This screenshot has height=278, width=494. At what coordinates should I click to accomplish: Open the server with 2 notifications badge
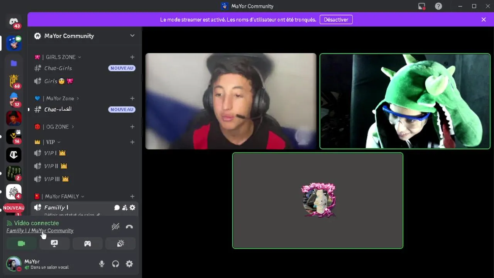click(x=14, y=173)
